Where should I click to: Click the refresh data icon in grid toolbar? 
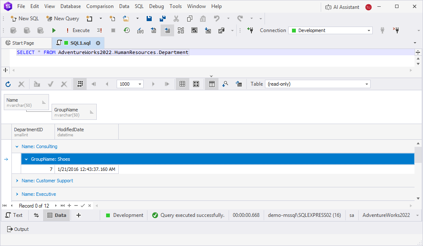tap(8, 84)
